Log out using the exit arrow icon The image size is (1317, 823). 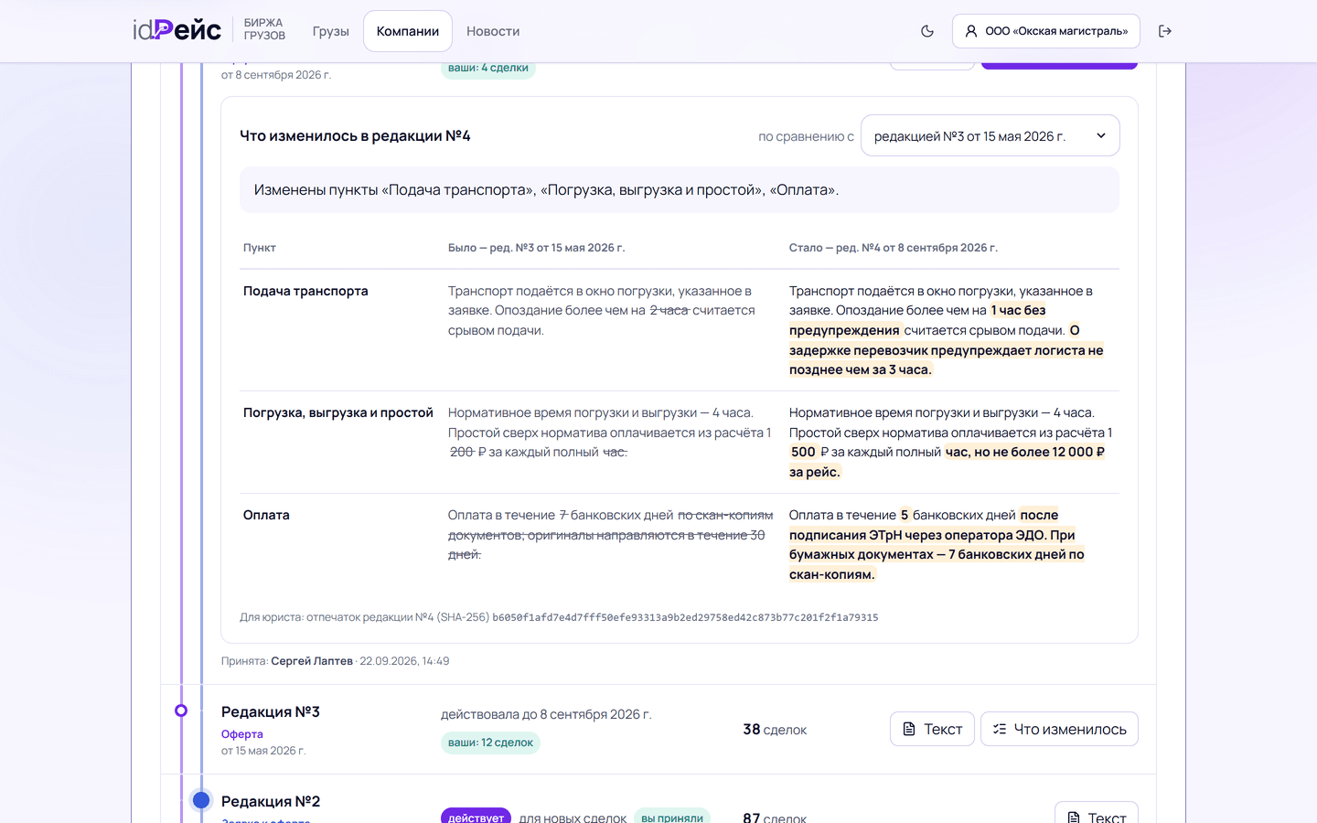[x=1165, y=31]
